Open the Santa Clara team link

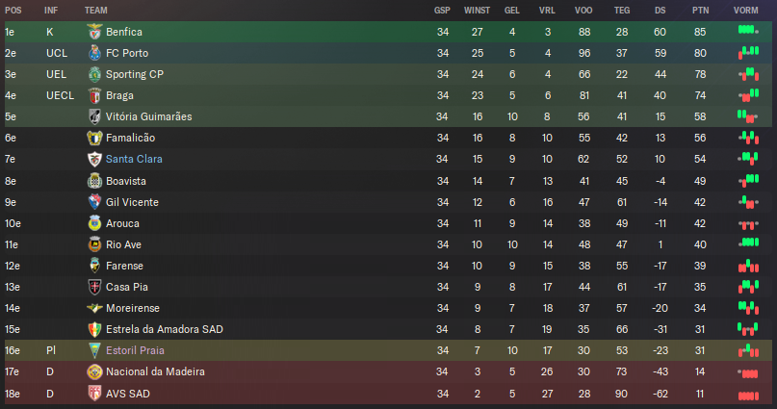click(x=134, y=159)
